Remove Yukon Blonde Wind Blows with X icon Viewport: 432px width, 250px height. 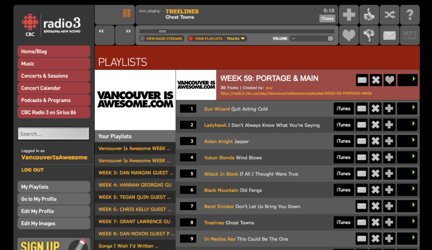(x=375, y=158)
